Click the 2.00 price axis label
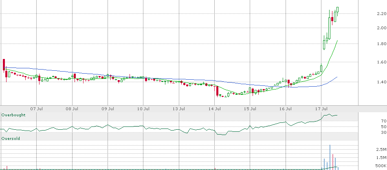The image size is (387, 170). [x=382, y=28]
